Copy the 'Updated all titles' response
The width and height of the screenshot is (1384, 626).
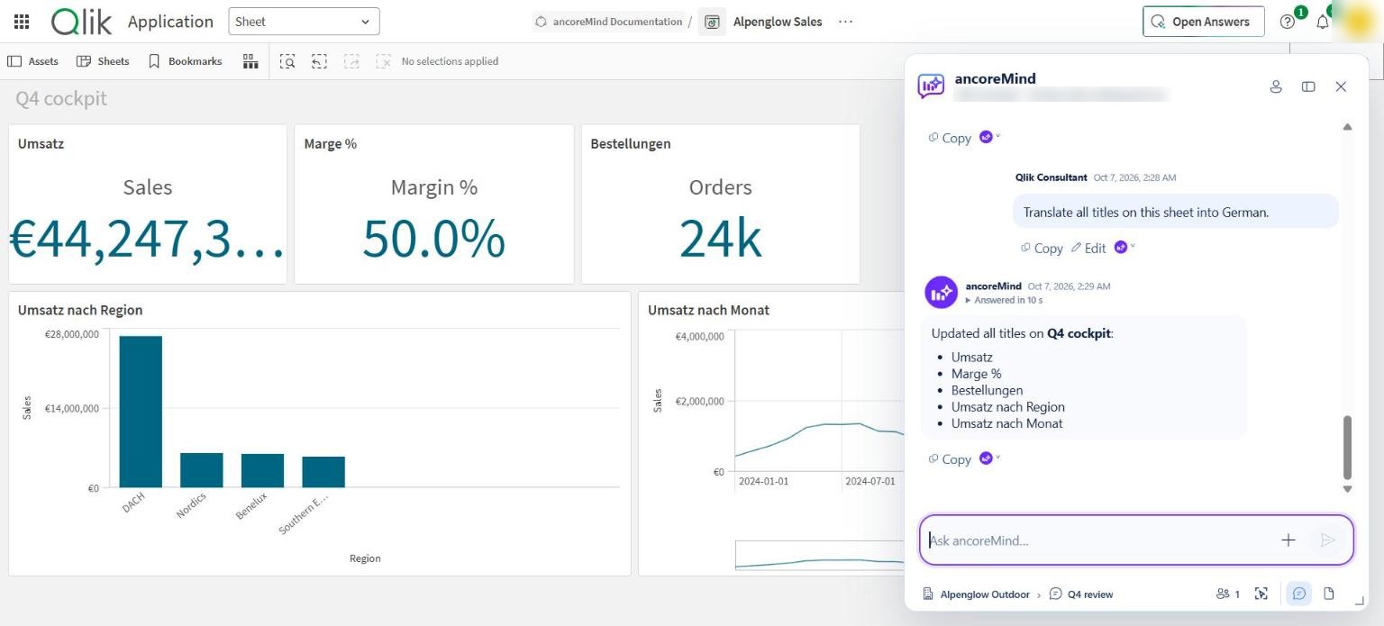[950, 459]
